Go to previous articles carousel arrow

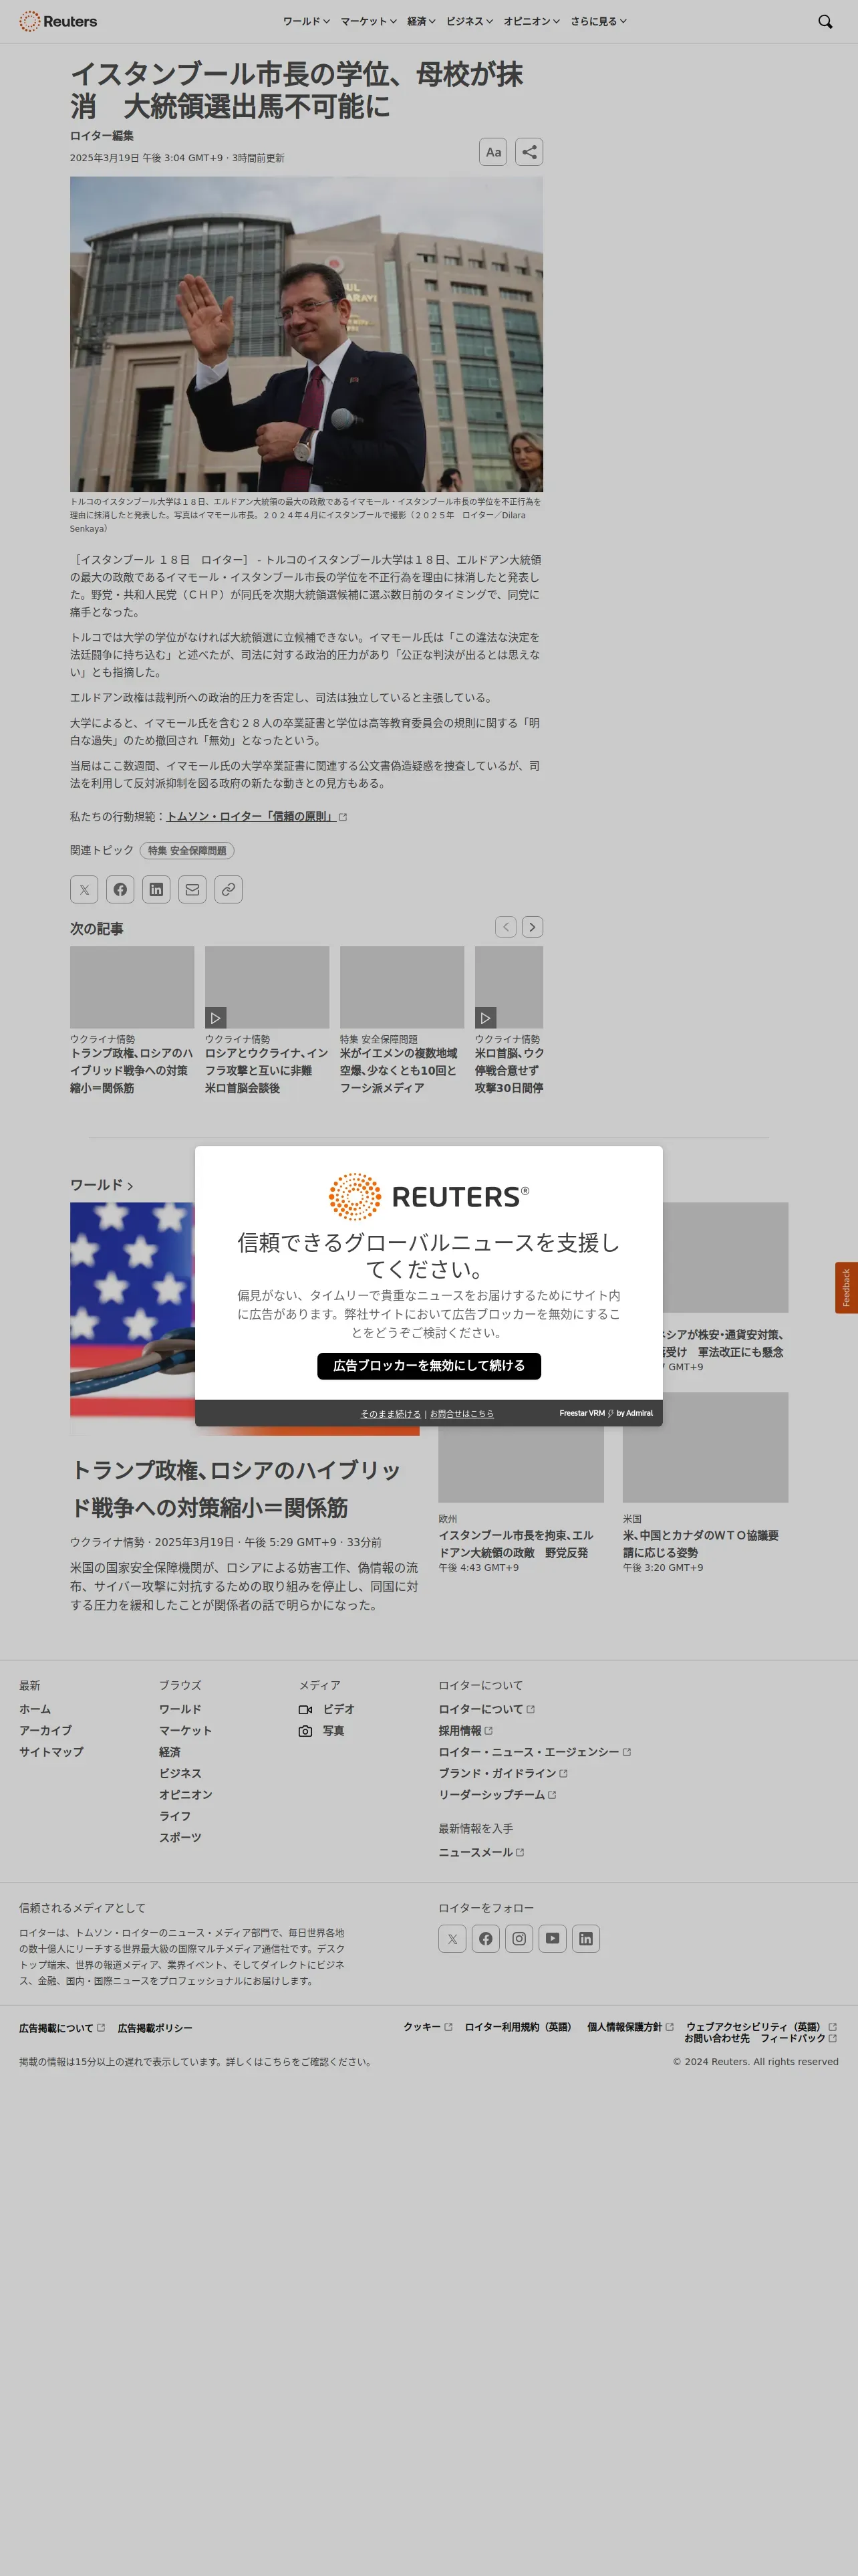point(507,927)
